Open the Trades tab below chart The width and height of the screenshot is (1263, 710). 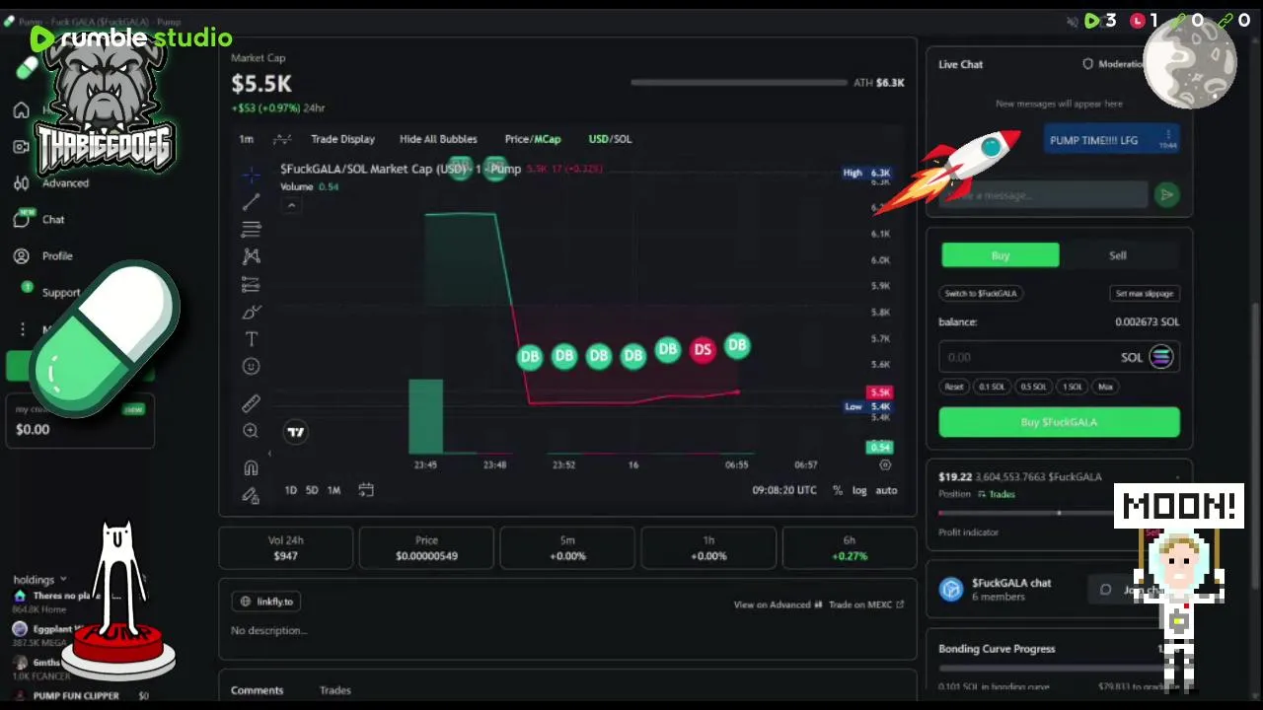pyautogui.click(x=335, y=690)
